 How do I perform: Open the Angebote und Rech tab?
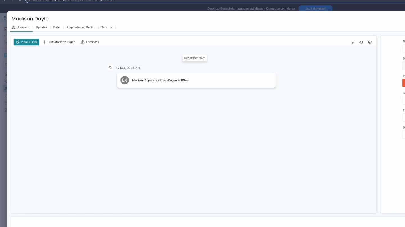tap(80, 27)
